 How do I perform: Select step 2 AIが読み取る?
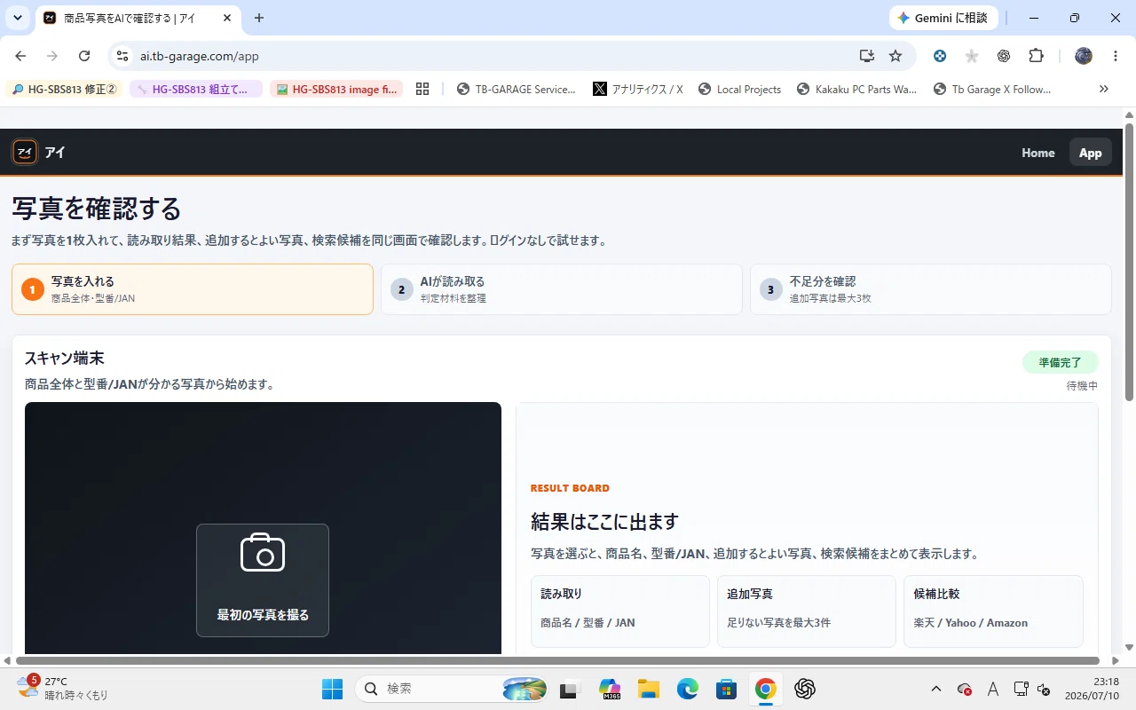click(562, 289)
